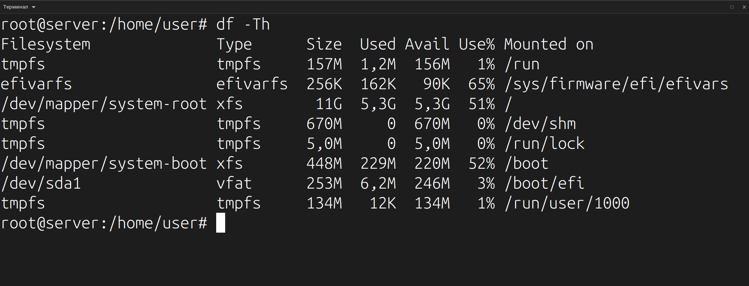Click the /run/user/1000 mount path
Image resolution: width=749 pixels, height=286 pixels.
(x=567, y=203)
